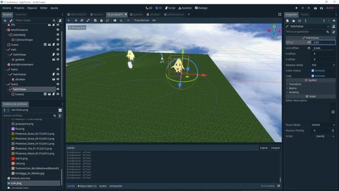Load an existing resource in Inspector toolbar

(293, 21)
